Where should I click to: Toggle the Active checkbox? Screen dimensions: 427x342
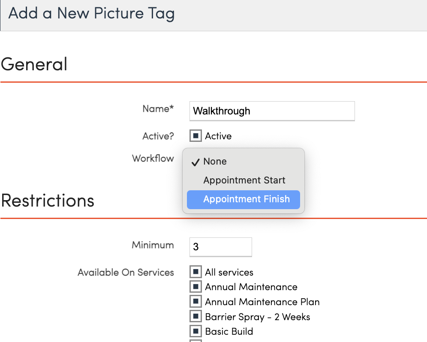pos(195,136)
